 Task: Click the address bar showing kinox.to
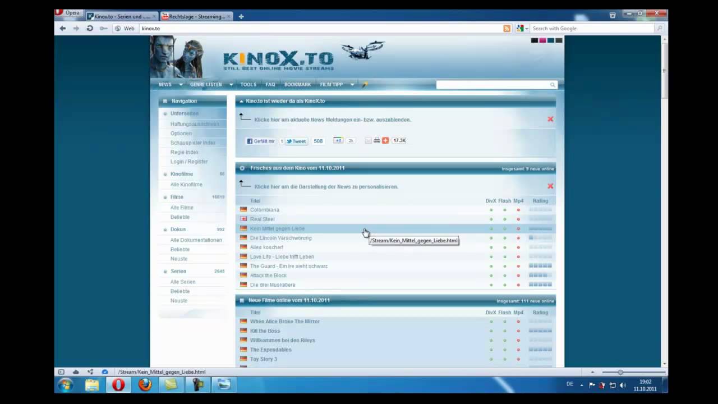click(320, 28)
